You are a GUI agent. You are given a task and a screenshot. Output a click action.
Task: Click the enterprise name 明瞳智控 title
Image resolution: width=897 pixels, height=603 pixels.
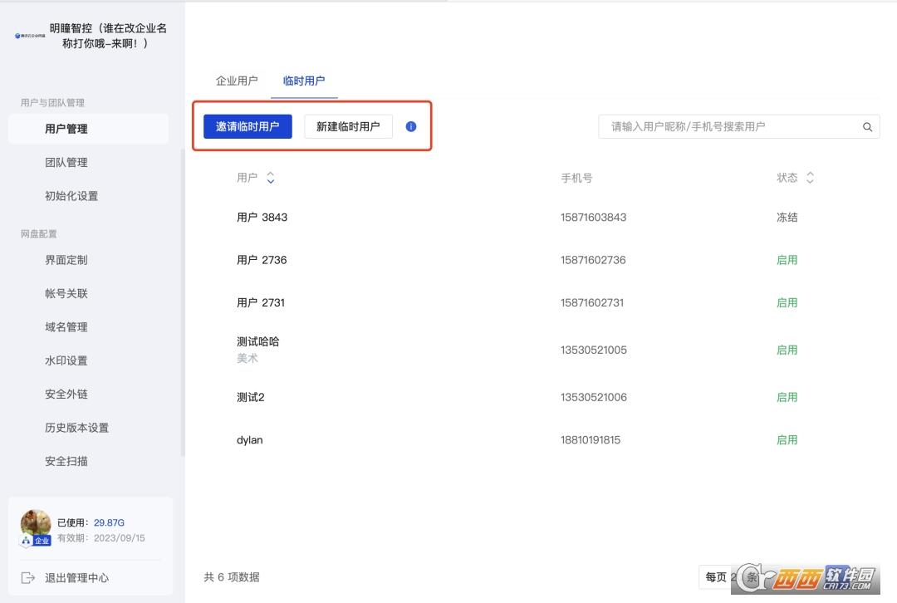tap(107, 36)
